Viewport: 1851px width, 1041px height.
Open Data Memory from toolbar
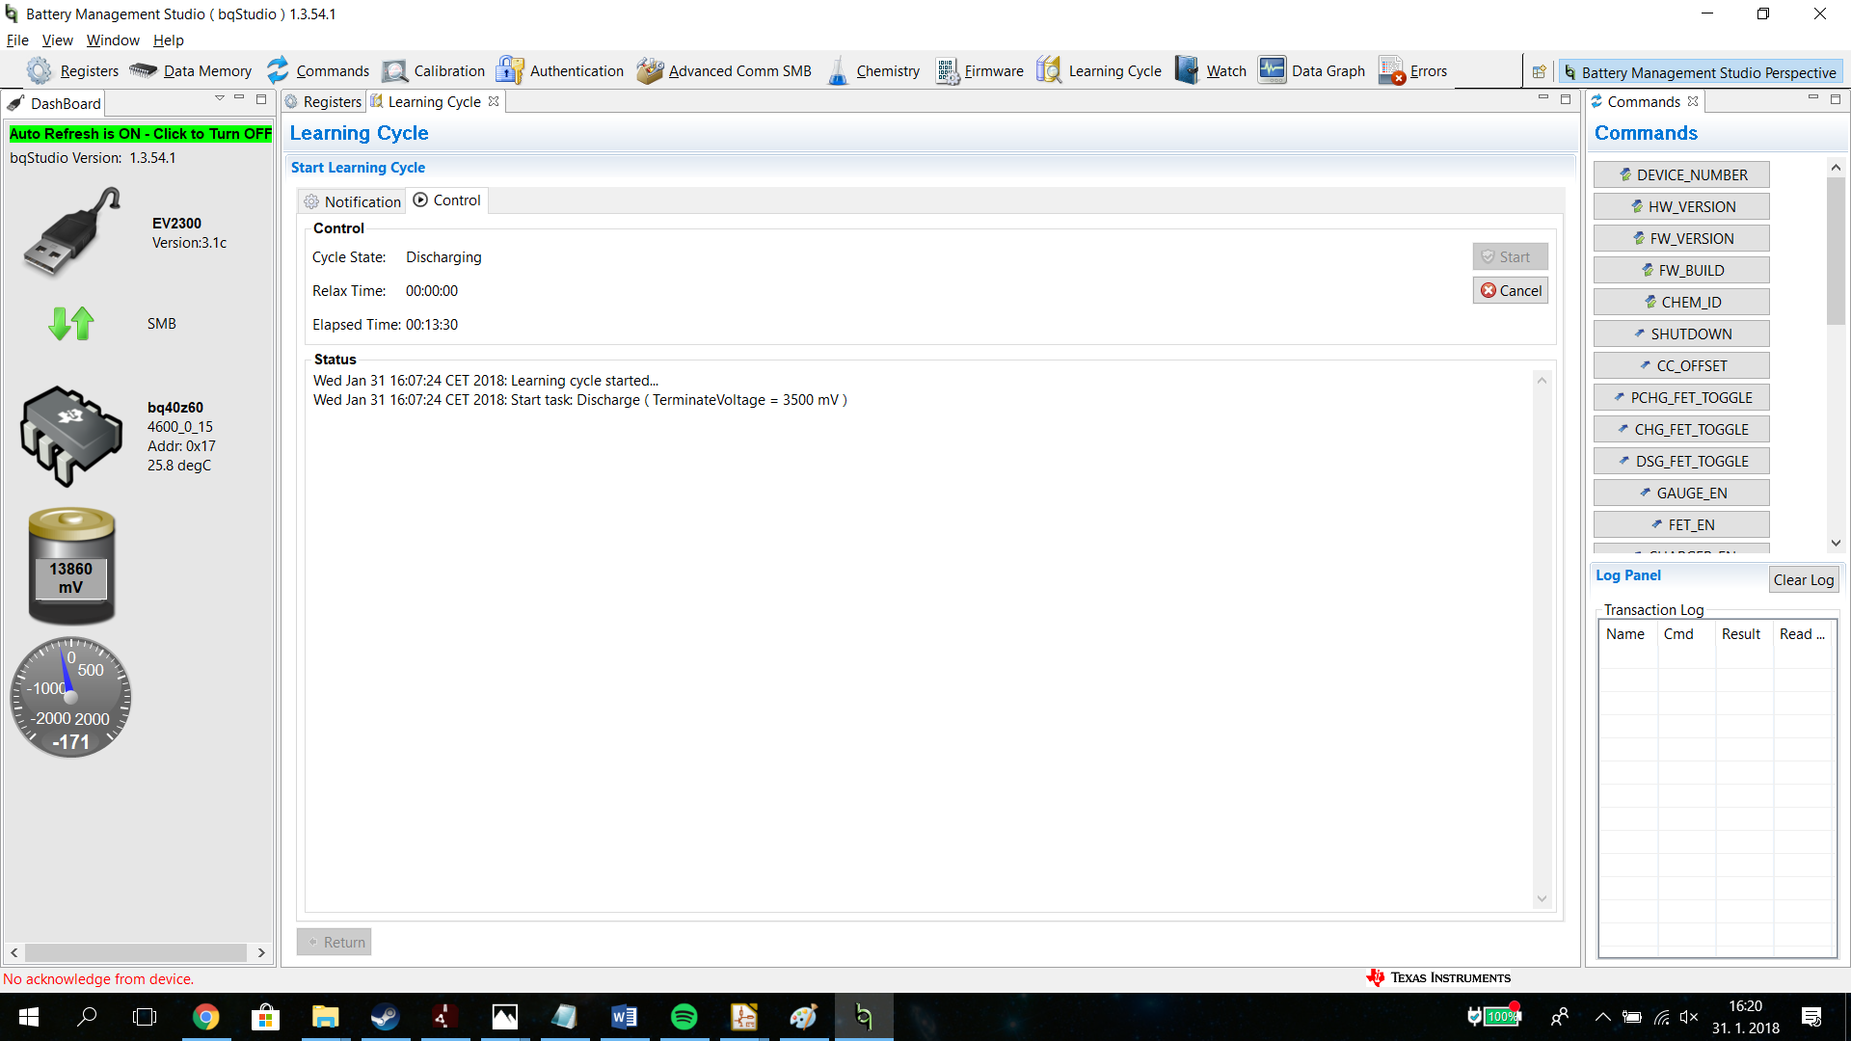(x=191, y=70)
